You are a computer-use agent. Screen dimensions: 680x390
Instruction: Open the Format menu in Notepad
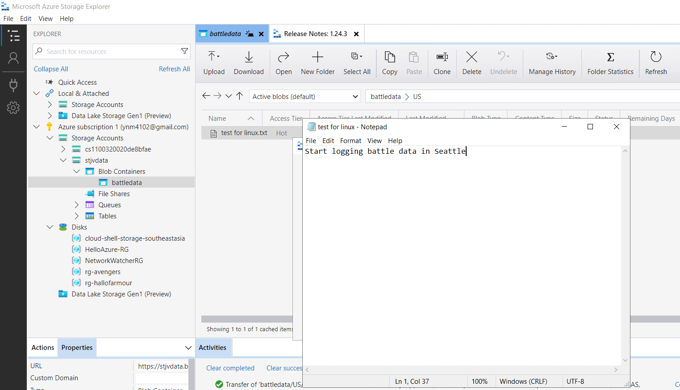click(x=350, y=140)
